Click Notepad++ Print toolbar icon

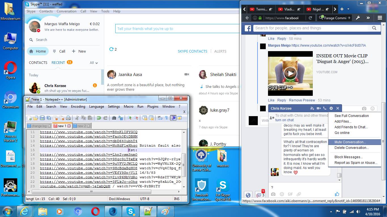coord(68,118)
